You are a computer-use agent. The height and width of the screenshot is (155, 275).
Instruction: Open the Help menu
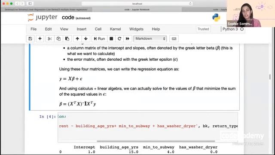tap(156, 29)
